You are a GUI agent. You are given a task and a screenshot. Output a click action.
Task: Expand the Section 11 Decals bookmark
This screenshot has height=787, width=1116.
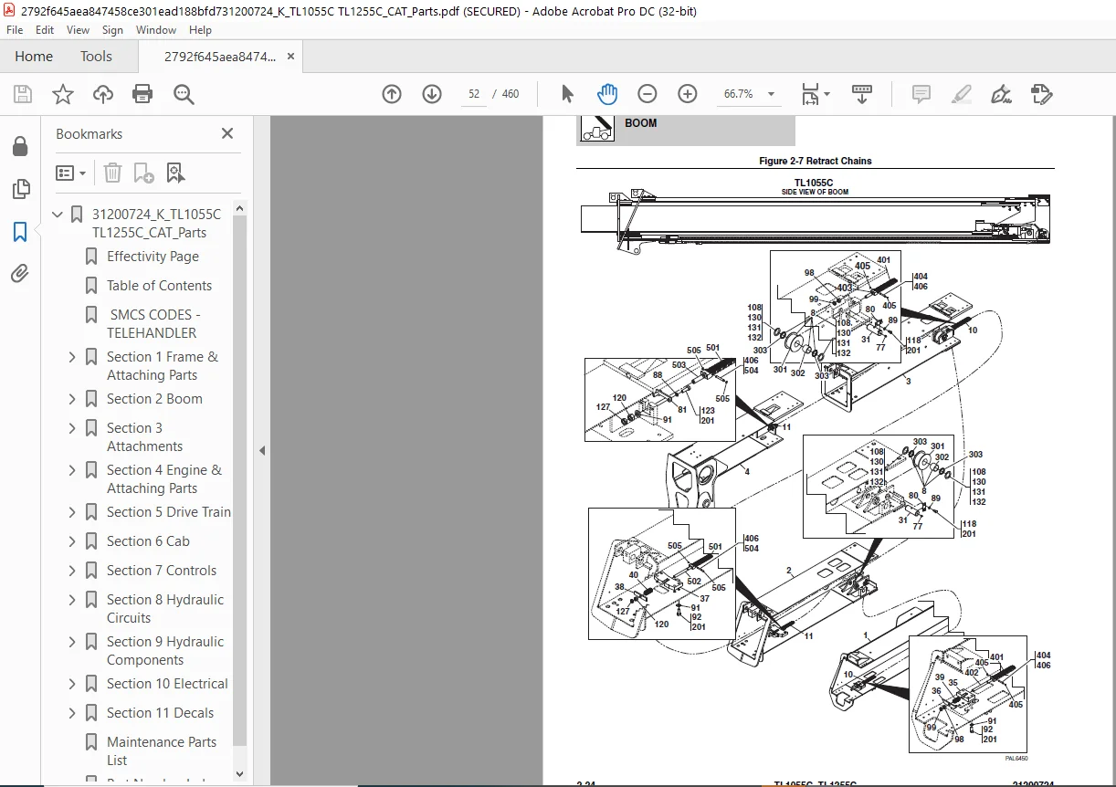[x=72, y=713]
